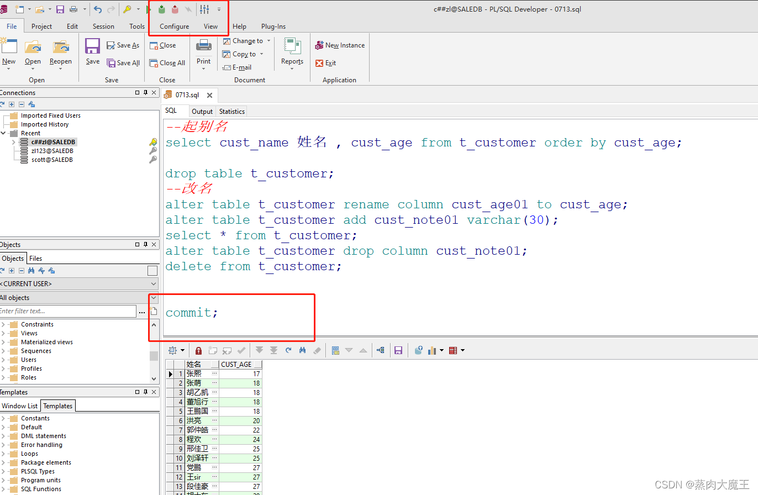The height and width of the screenshot is (495, 758).
Task: Click Fetch last page icon in grid toolbar
Action: pos(273,350)
